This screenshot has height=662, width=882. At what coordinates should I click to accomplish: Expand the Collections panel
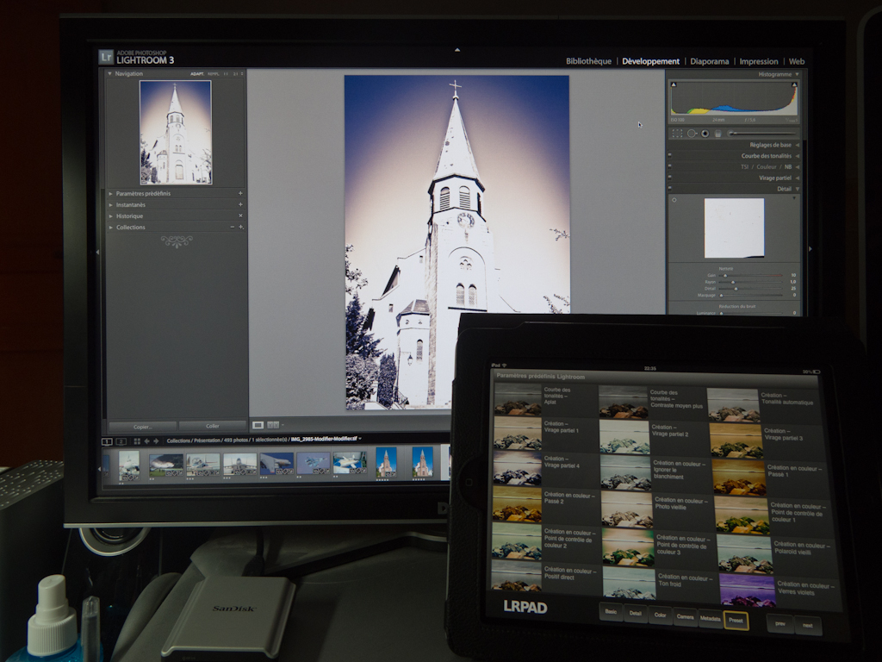110,227
